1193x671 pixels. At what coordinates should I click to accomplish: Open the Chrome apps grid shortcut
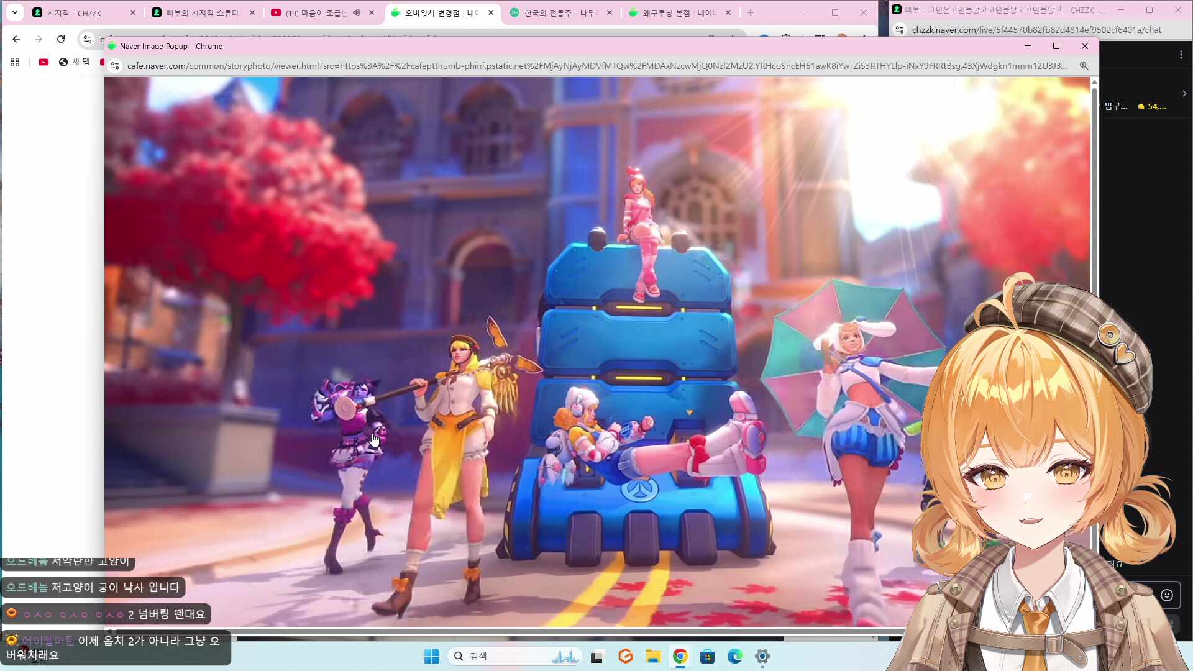(15, 62)
